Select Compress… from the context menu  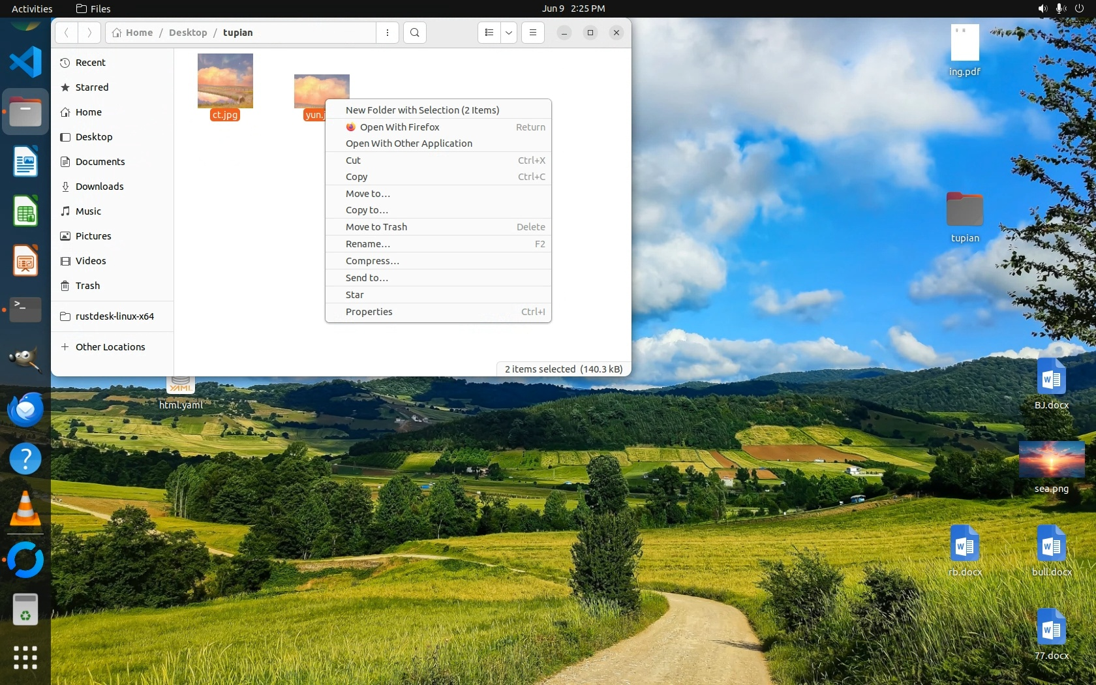tap(373, 261)
